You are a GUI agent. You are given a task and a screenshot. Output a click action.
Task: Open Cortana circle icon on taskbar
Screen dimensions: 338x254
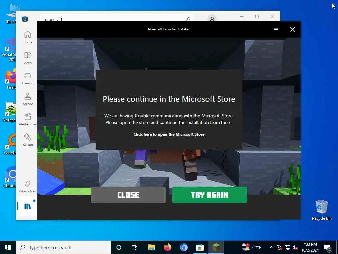coord(119,247)
